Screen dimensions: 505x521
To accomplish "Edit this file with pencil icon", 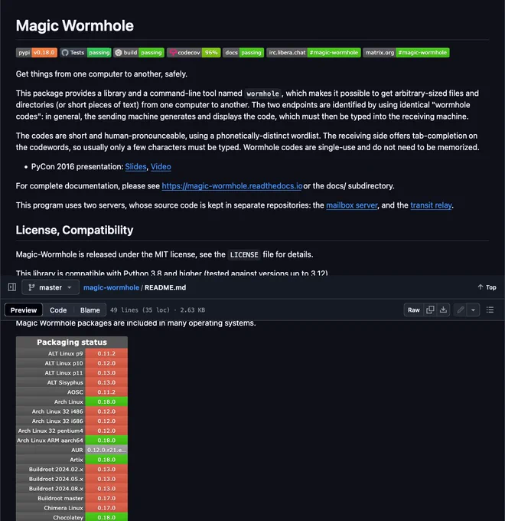I will pyautogui.click(x=460, y=310).
